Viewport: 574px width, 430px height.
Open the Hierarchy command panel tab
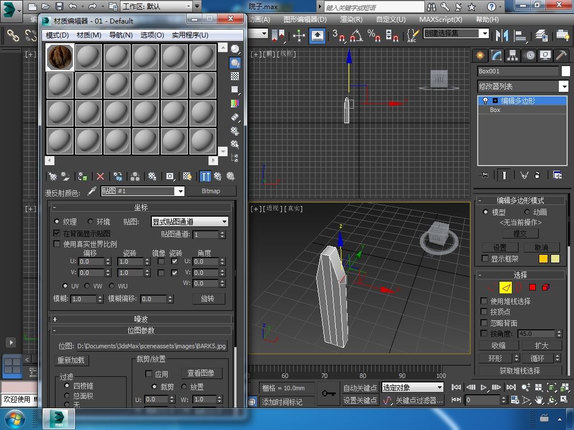(512, 55)
